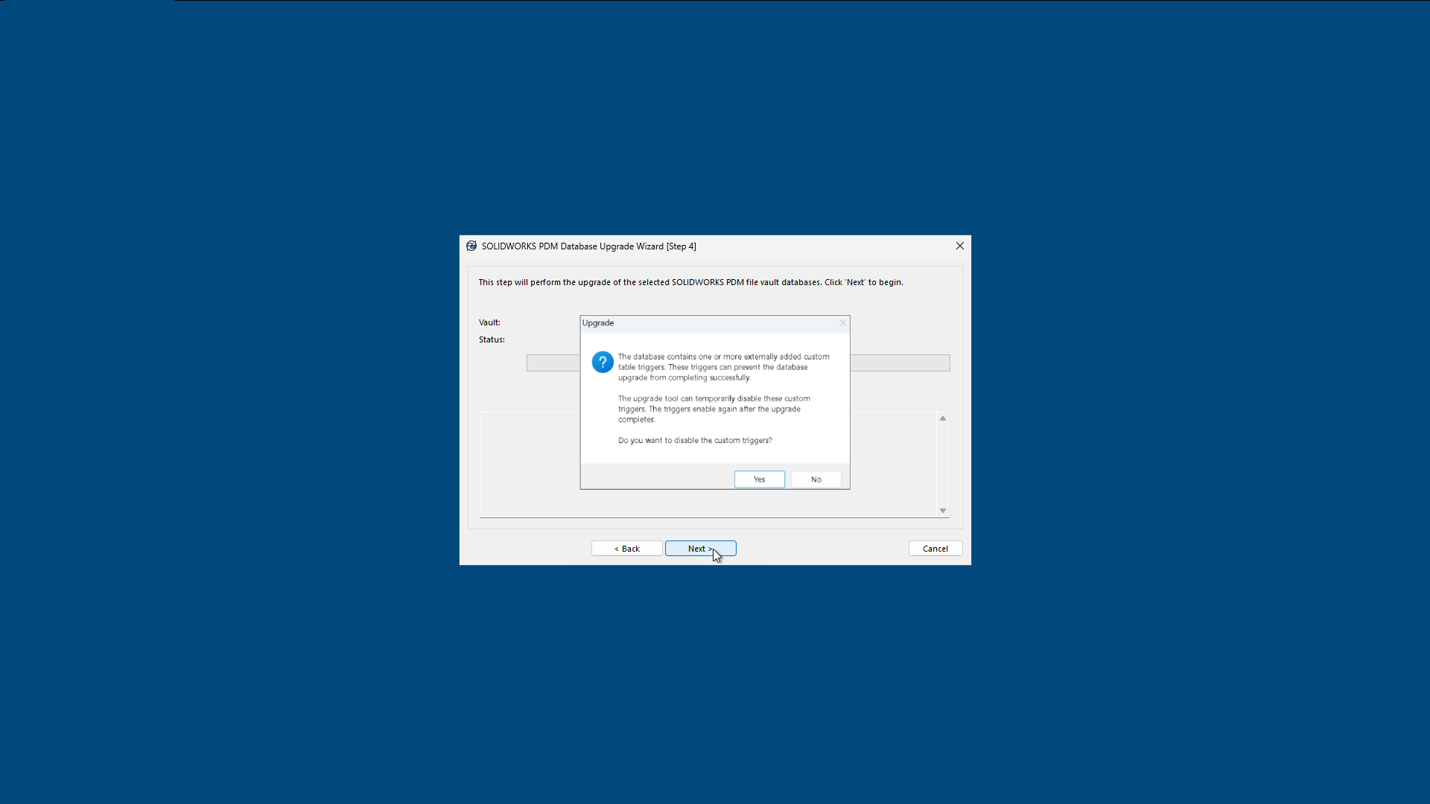Click the log scrollbar up arrow
This screenshot has width=1430, height=804.
pyautogui.click(x=943, y=419)
